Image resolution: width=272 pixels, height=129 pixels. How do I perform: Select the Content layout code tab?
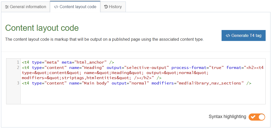75,7
